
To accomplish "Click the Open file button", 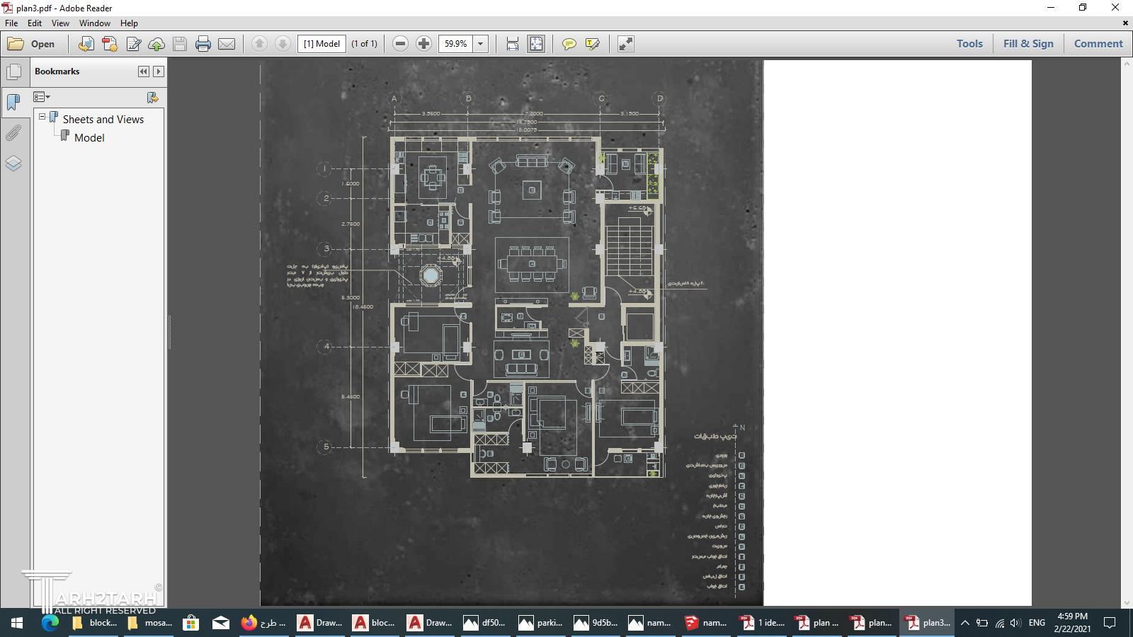I will (x=32, y=44).
